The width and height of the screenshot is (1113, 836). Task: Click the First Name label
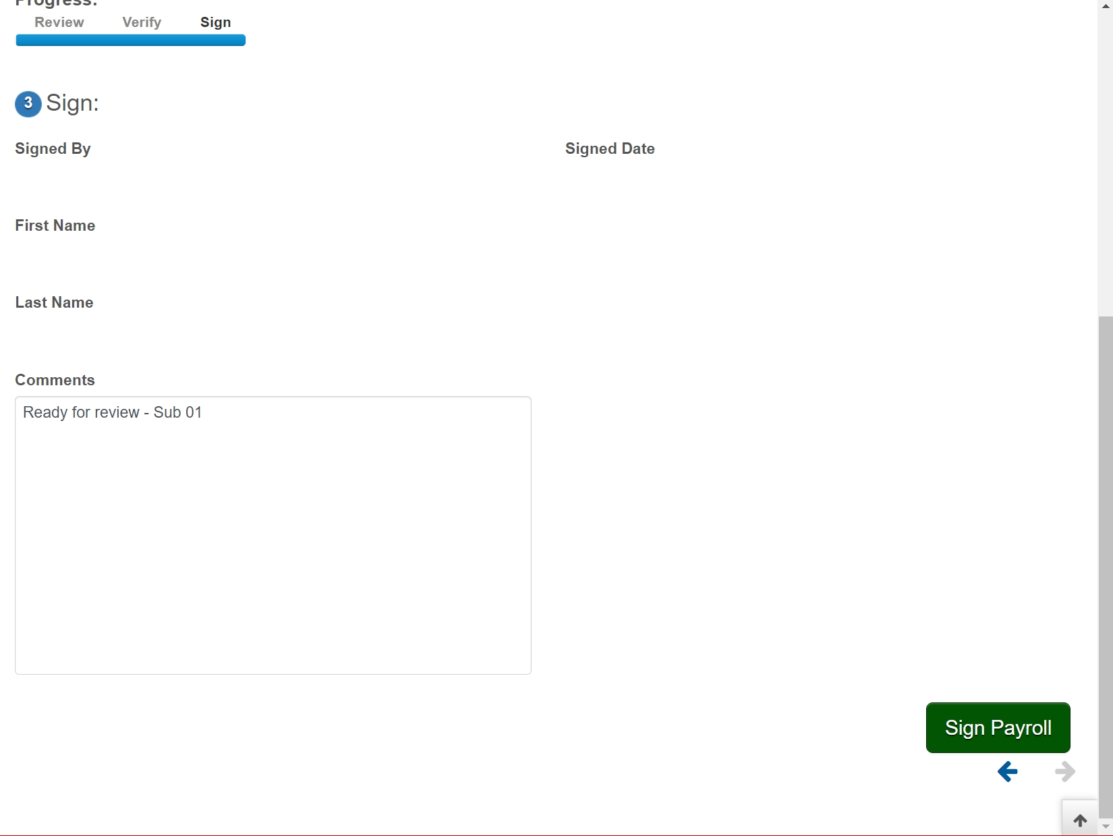point(55,225)
